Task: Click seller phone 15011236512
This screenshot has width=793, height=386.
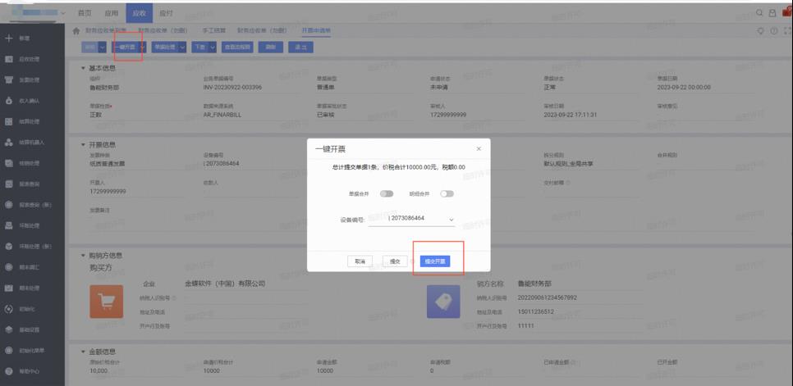Action: point(536,311)
